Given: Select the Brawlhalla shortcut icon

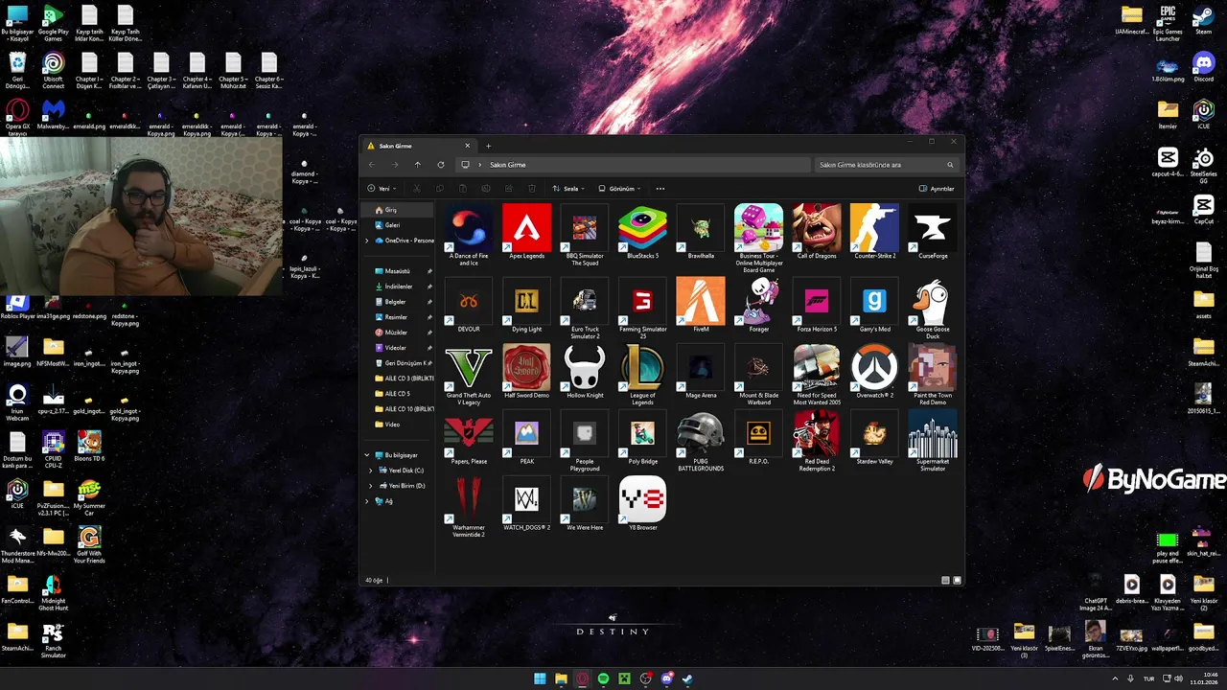Looking at the screenshot, I should click(x=701, y=232).
